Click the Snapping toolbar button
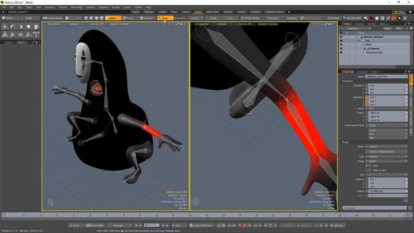The image size is (414, 233). tap(290, 18)
